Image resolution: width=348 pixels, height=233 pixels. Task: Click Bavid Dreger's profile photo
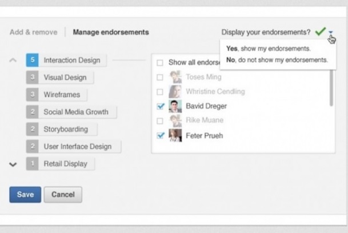click(x=175, y=106)
